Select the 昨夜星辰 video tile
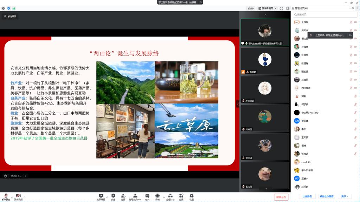Image resolution: width=360 pixels, height=202 pixels. coord(265,89)
